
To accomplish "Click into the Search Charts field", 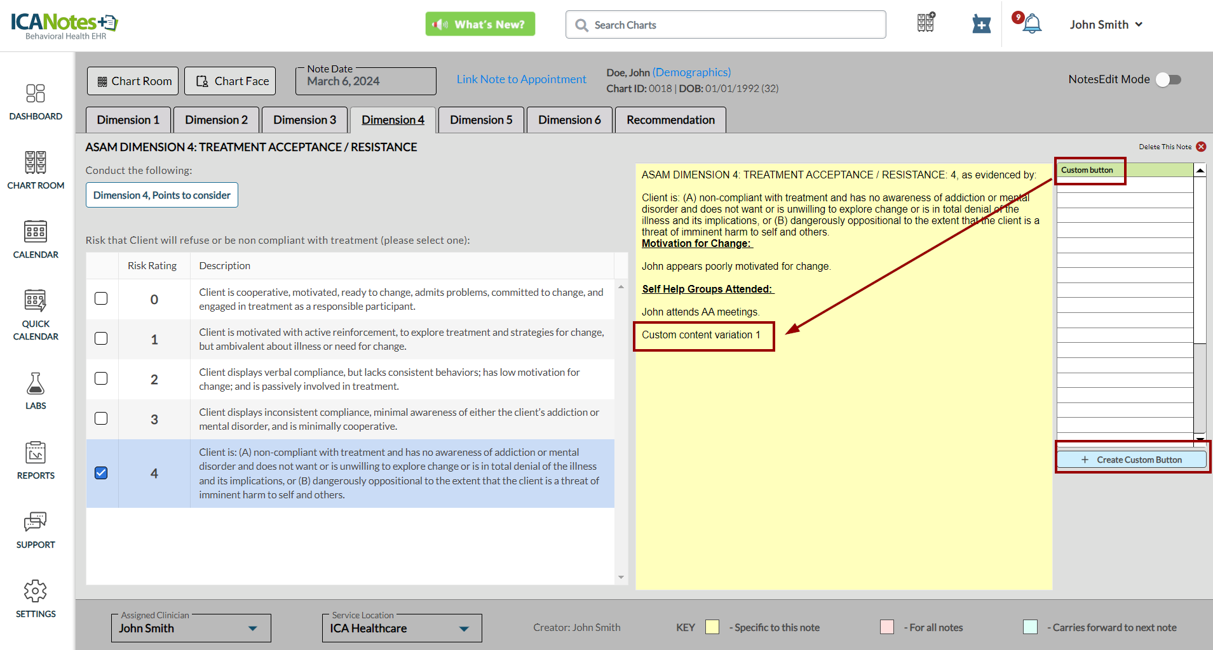I will click(726, 25).
